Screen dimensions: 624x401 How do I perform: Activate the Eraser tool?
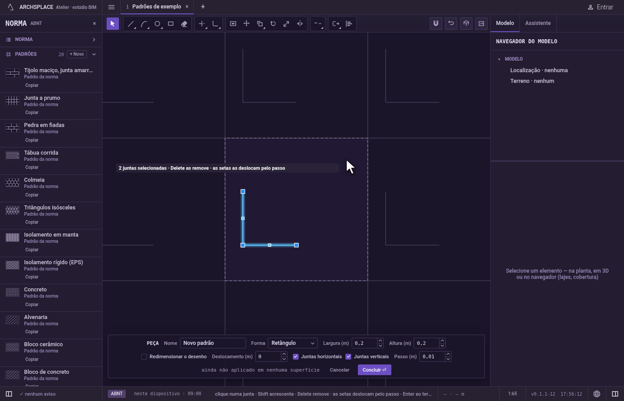[x=184, y=24]
